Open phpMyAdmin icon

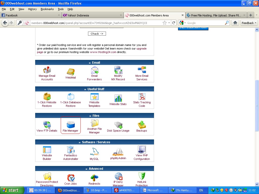click(118, 152)
